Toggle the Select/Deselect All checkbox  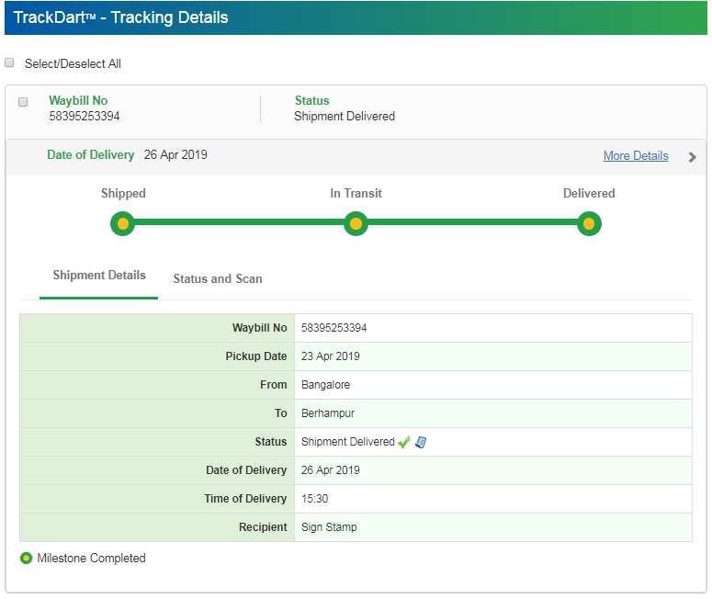coord(10,63)
